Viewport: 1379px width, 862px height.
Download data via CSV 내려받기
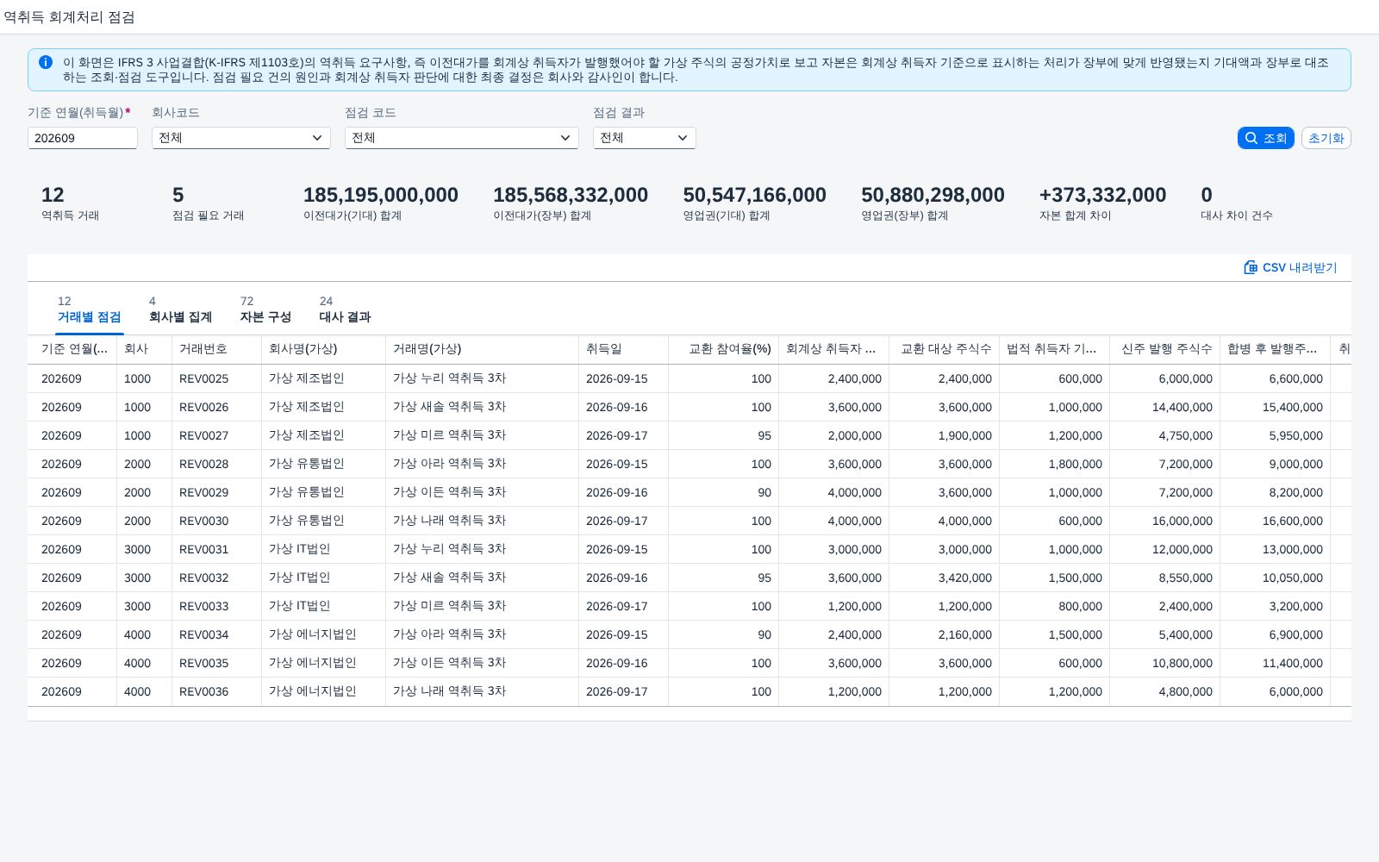(1290, 267)
